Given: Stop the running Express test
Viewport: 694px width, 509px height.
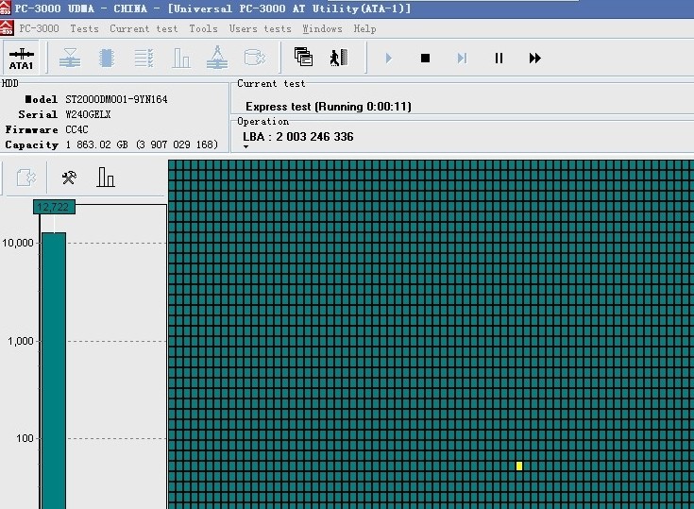Looking at the screenshot, I should tap(425, 58).
